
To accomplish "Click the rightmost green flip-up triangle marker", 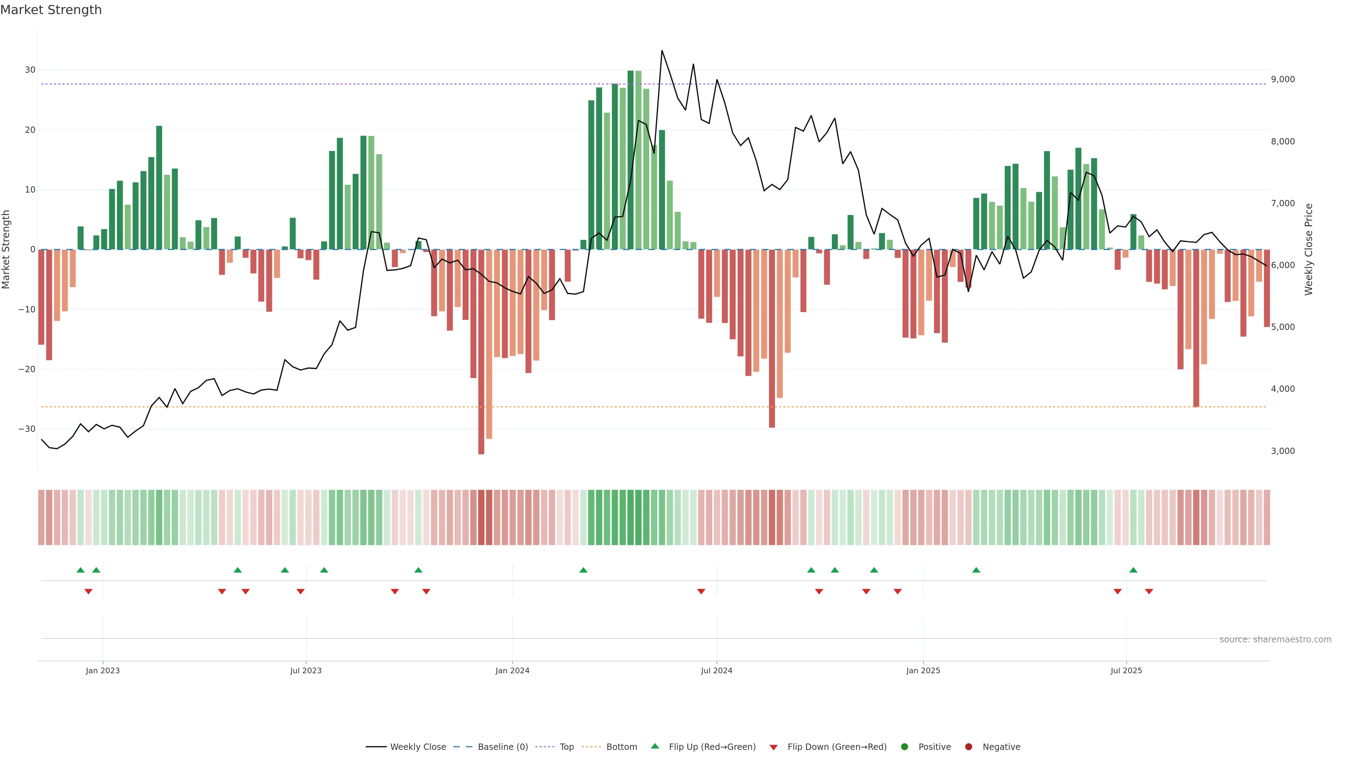I will click(x=1133, y=570).
